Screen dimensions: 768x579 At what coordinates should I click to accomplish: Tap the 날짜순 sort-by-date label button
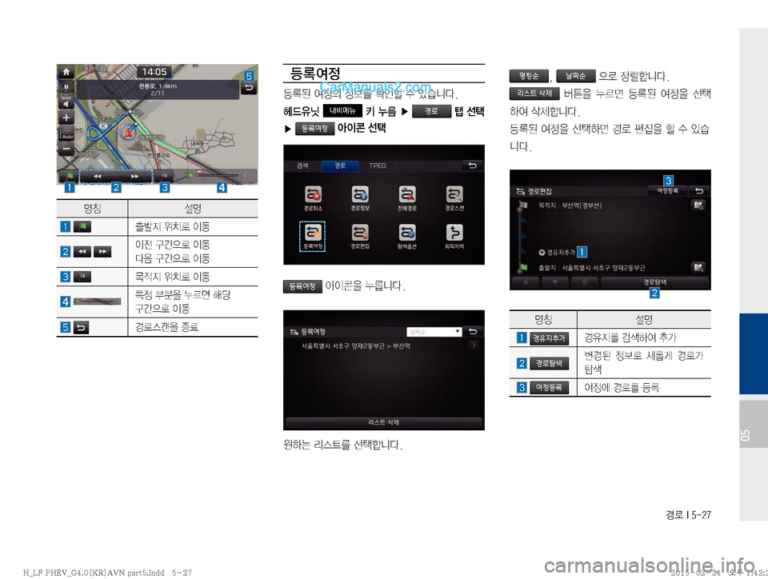(576, 76)
